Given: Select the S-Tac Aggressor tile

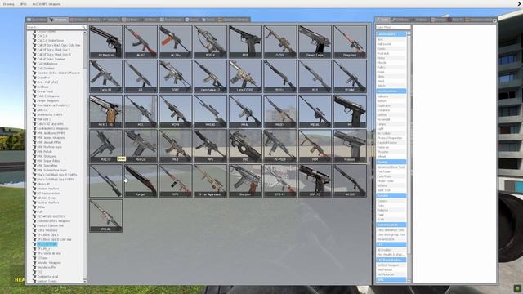Looking at the screenshot, I should 211,180.
